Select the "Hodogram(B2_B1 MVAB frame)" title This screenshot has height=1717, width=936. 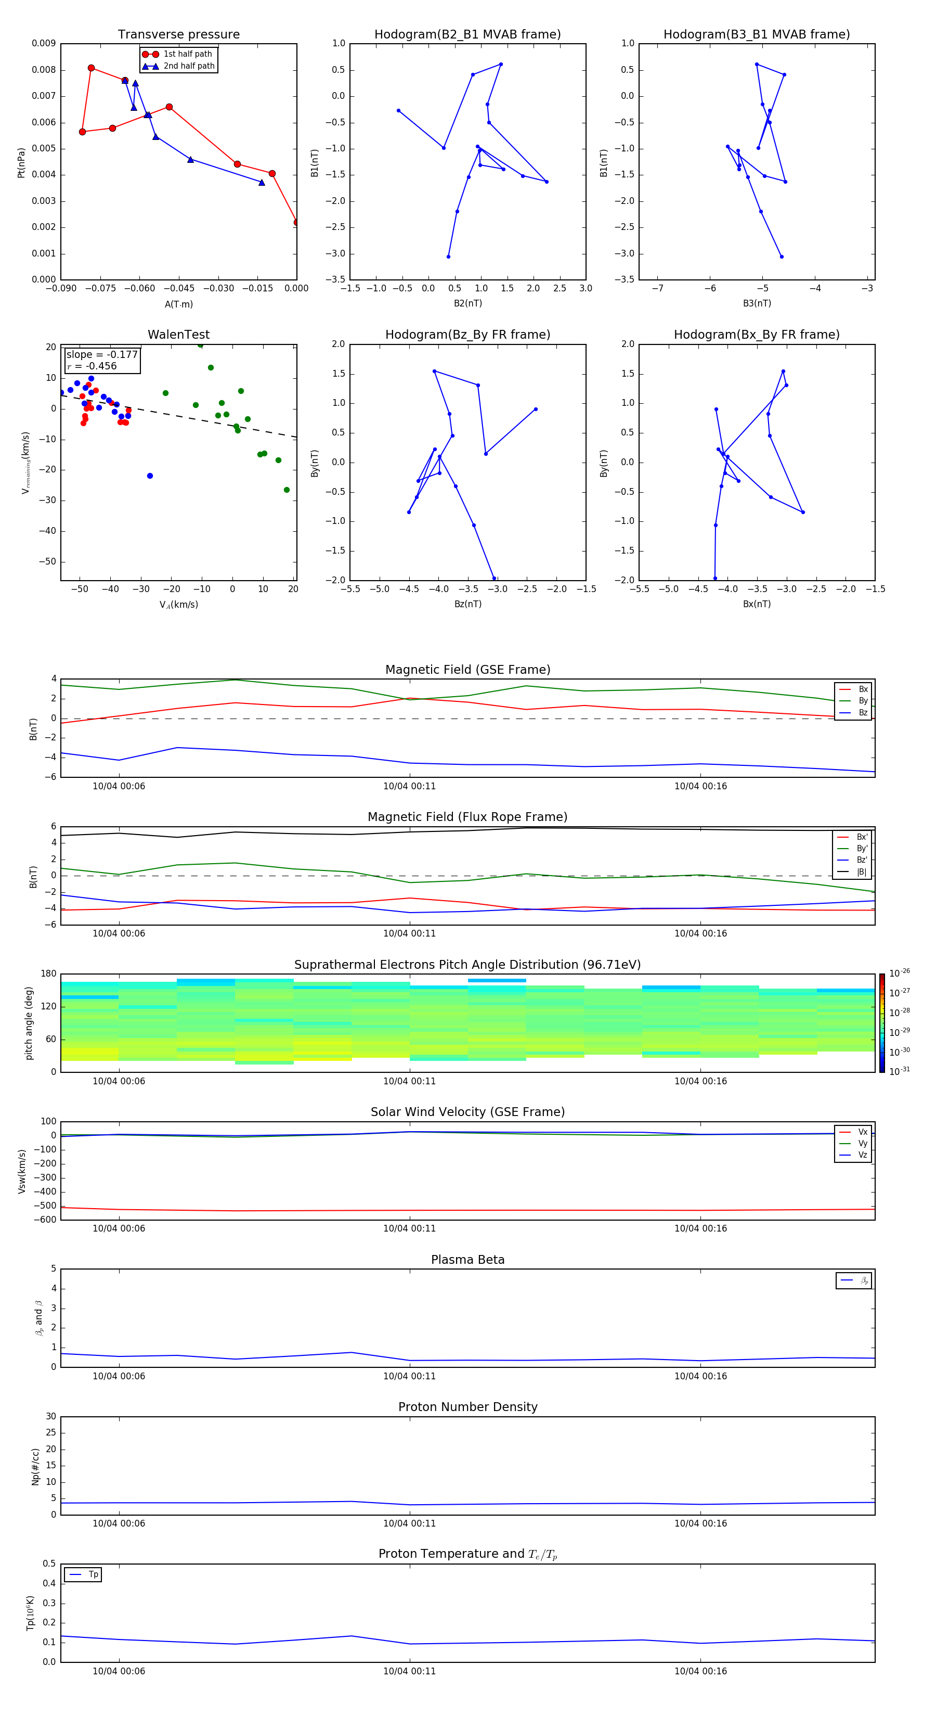(467, 34)
